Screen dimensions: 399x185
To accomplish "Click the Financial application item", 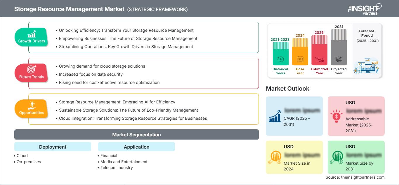I will click(109, 156).
